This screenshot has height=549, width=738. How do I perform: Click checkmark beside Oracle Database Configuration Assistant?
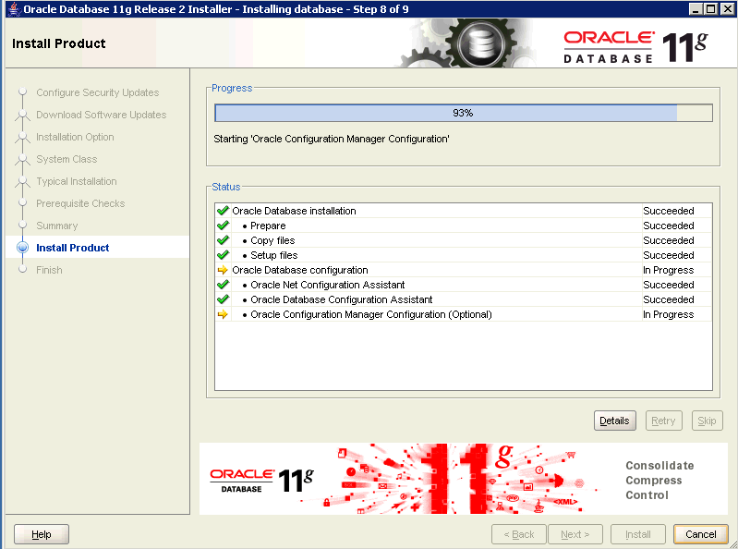[223, 299]
